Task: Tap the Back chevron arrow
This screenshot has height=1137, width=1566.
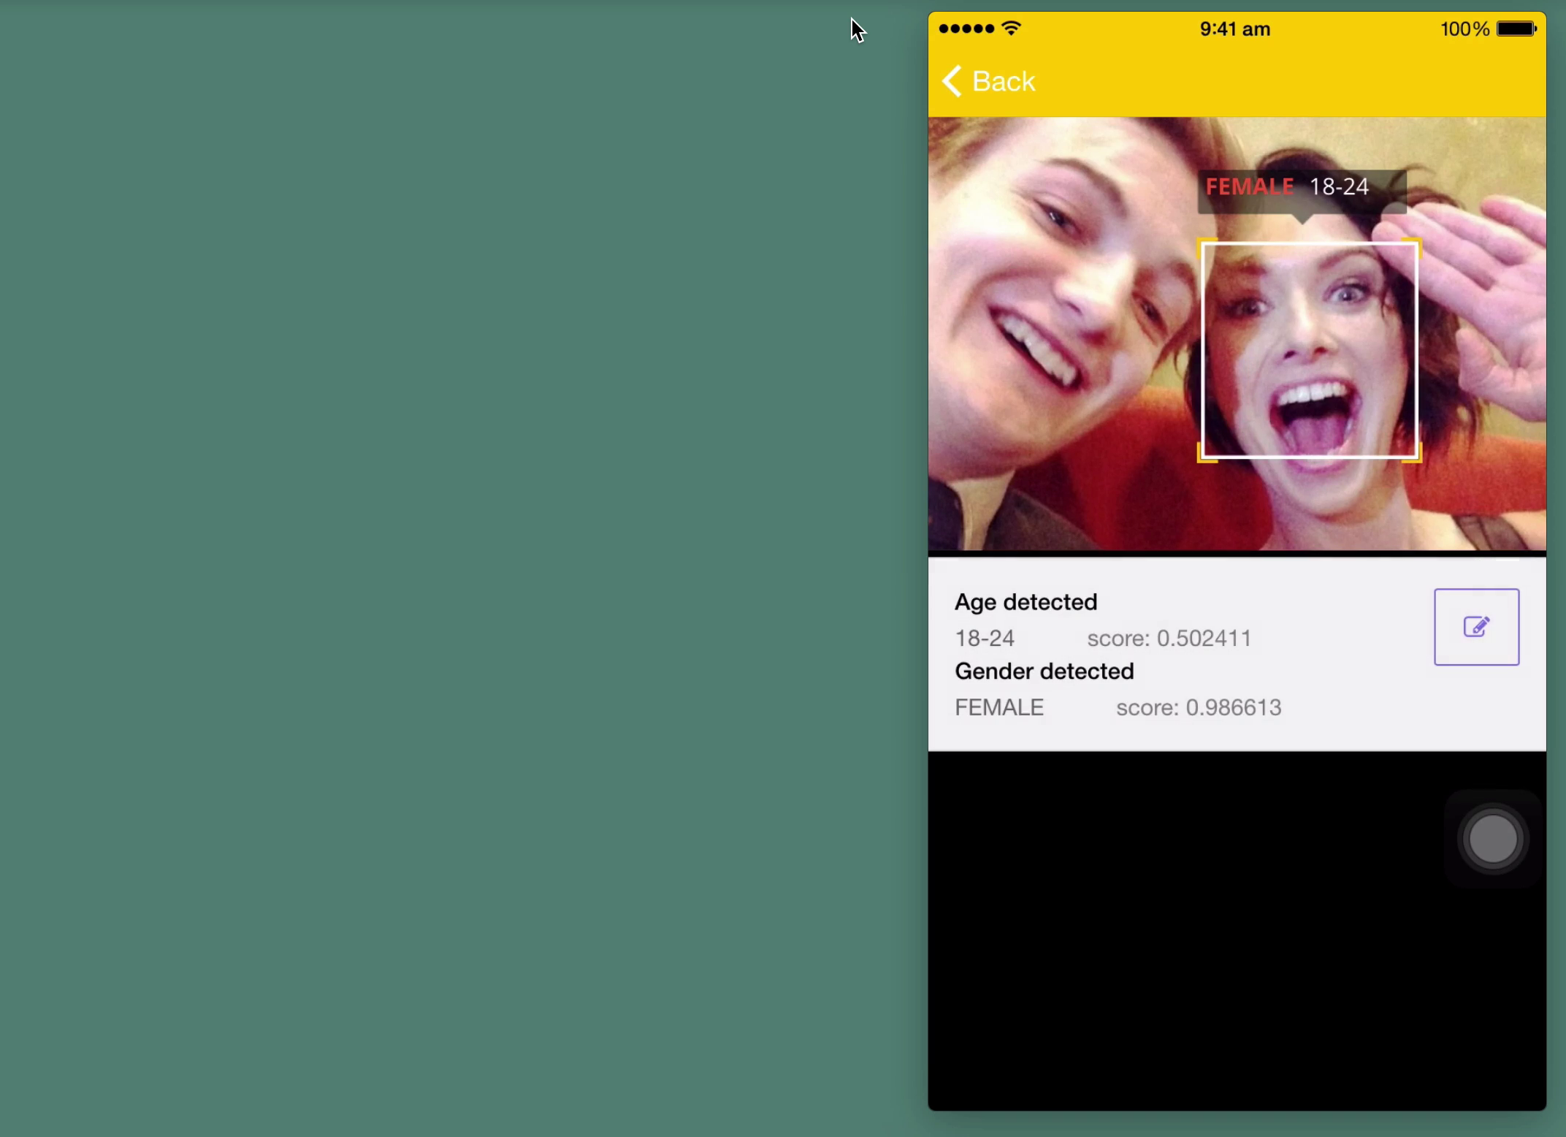Action: tap(952, 81)
